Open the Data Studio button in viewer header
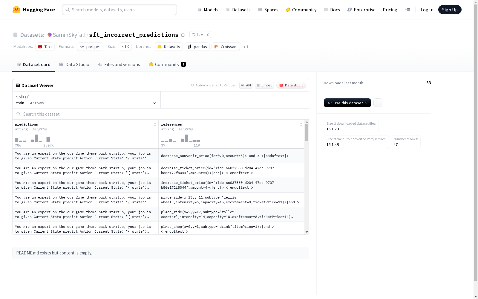 291,85
